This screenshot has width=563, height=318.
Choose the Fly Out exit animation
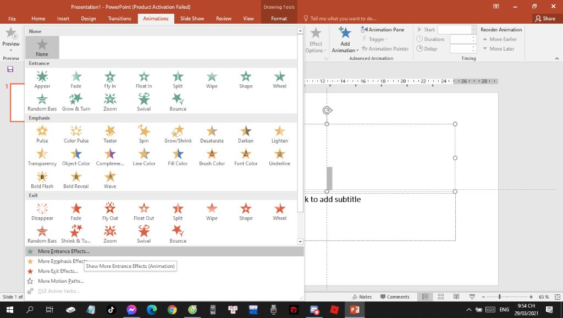[x=110, y=212]
